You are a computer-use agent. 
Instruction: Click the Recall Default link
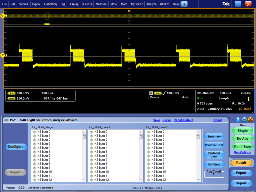(x=183, y=120)
